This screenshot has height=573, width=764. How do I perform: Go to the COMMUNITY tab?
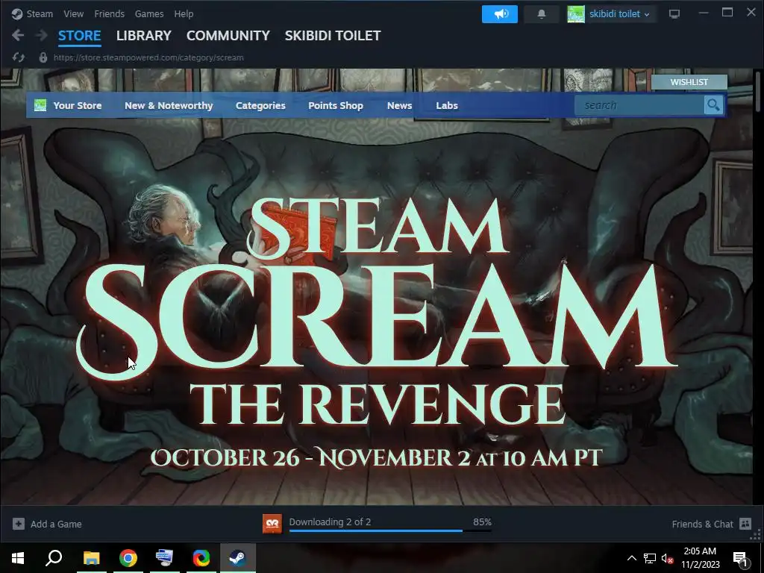[x=228, y=36]
